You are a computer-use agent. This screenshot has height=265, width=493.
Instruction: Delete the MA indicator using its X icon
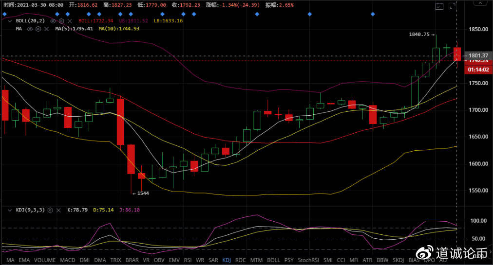coord(46,29)
